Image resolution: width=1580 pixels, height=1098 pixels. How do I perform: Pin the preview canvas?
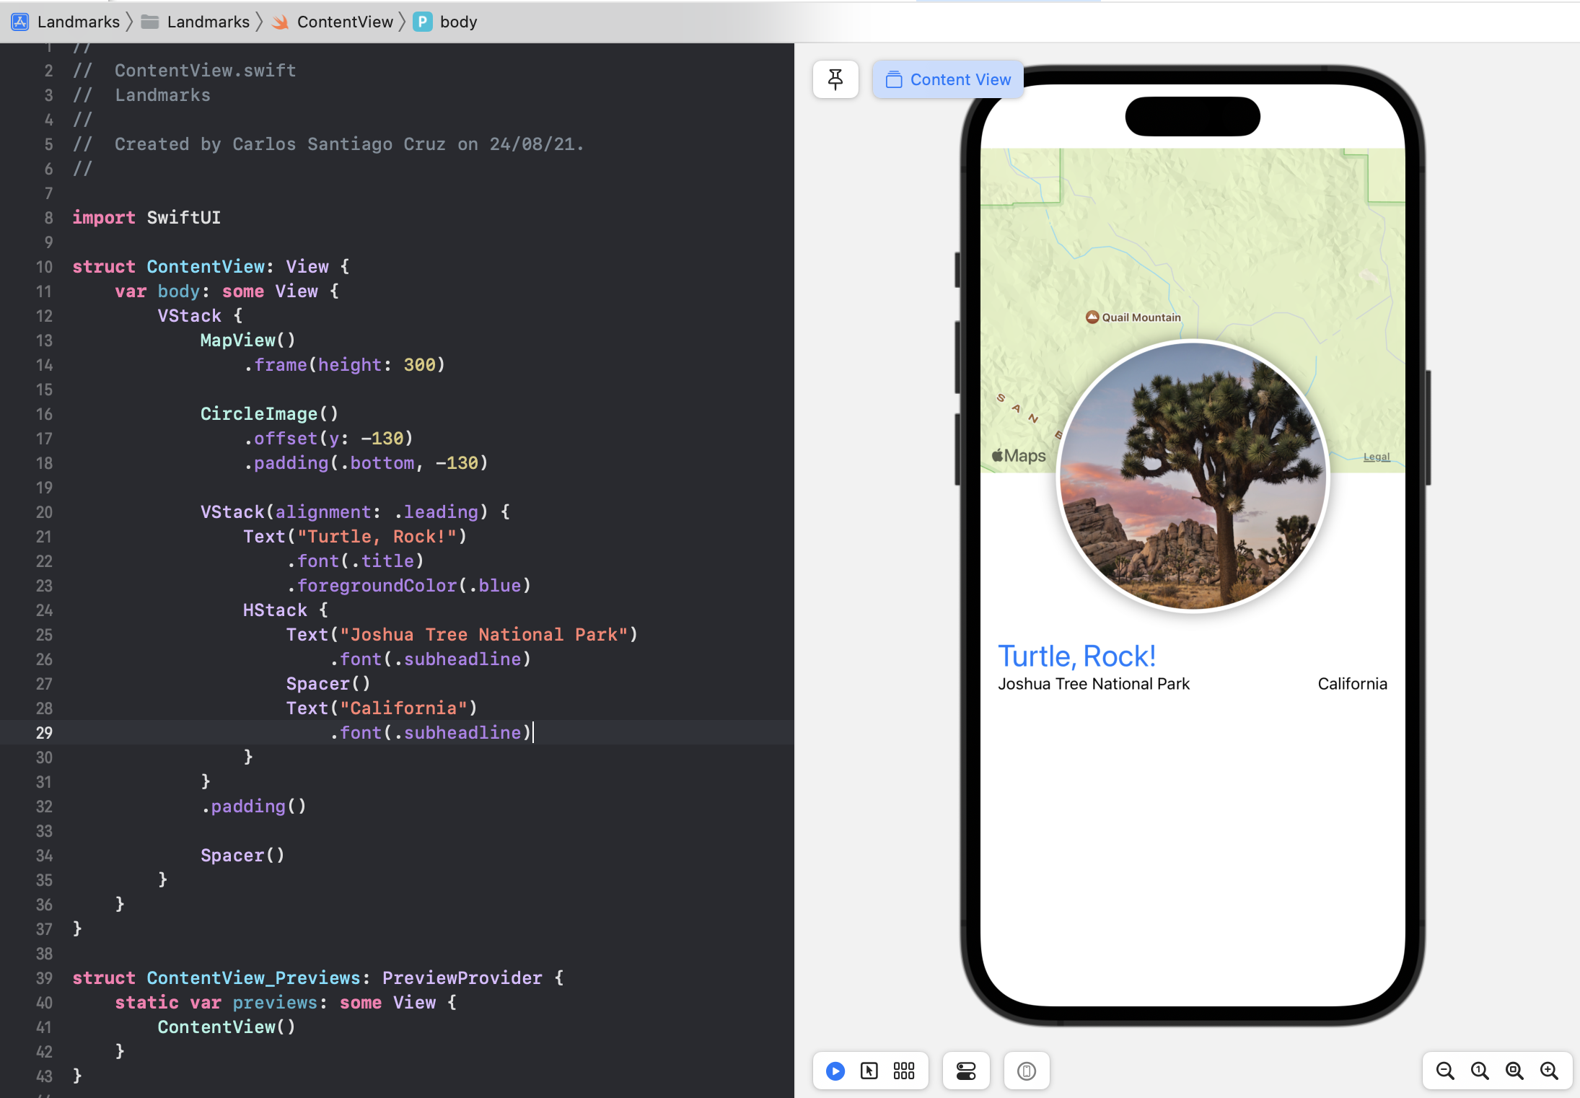click(835, 79)
